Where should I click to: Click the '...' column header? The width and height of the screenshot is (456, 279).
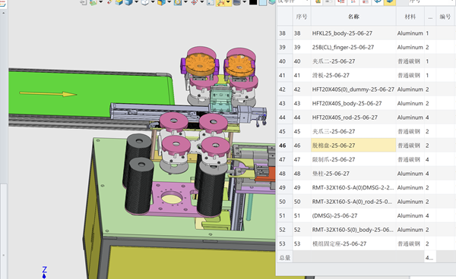point(430,17)
